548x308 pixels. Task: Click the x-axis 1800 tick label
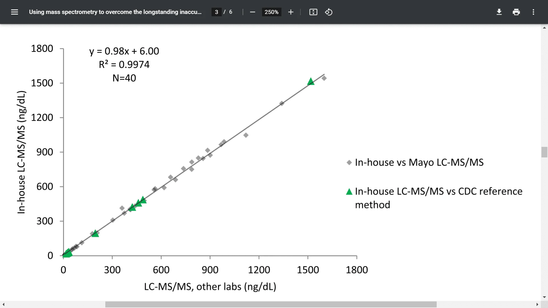357,270
